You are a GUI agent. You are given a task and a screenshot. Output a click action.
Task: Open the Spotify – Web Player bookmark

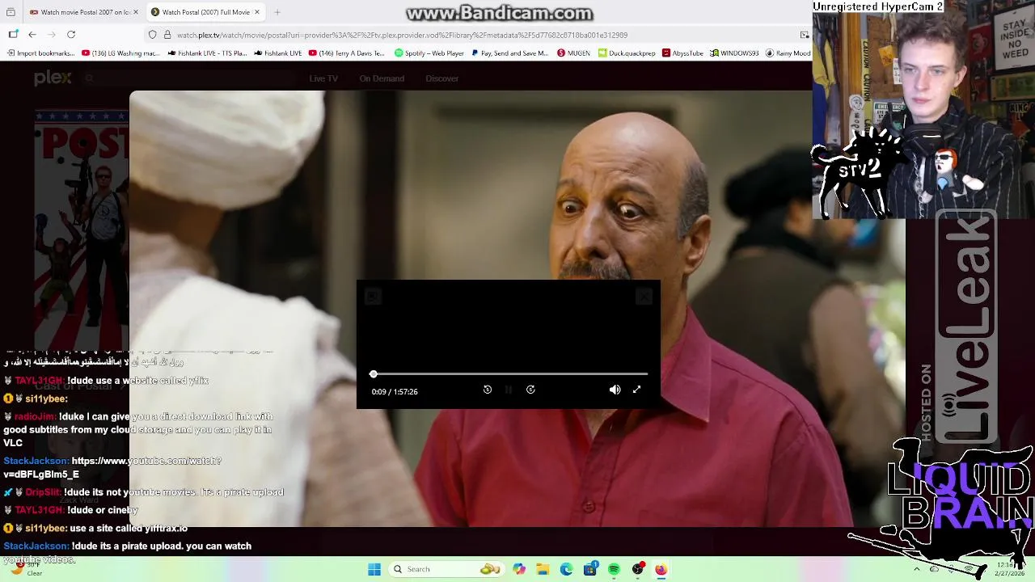(x=429, y=53)
